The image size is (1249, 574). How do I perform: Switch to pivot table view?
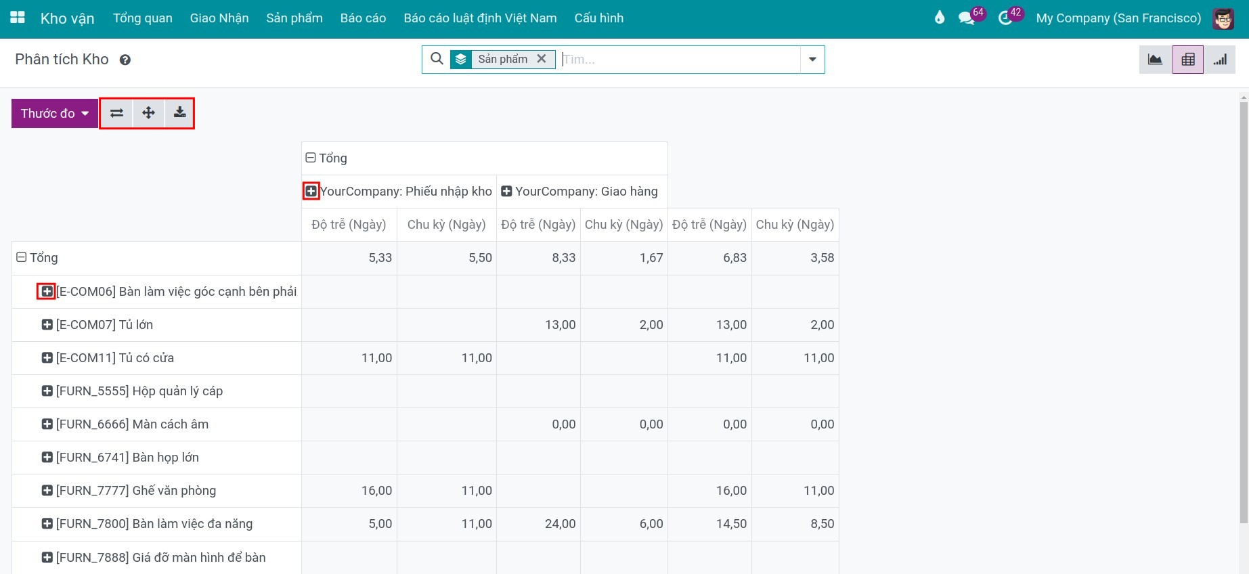point(1188,60)
